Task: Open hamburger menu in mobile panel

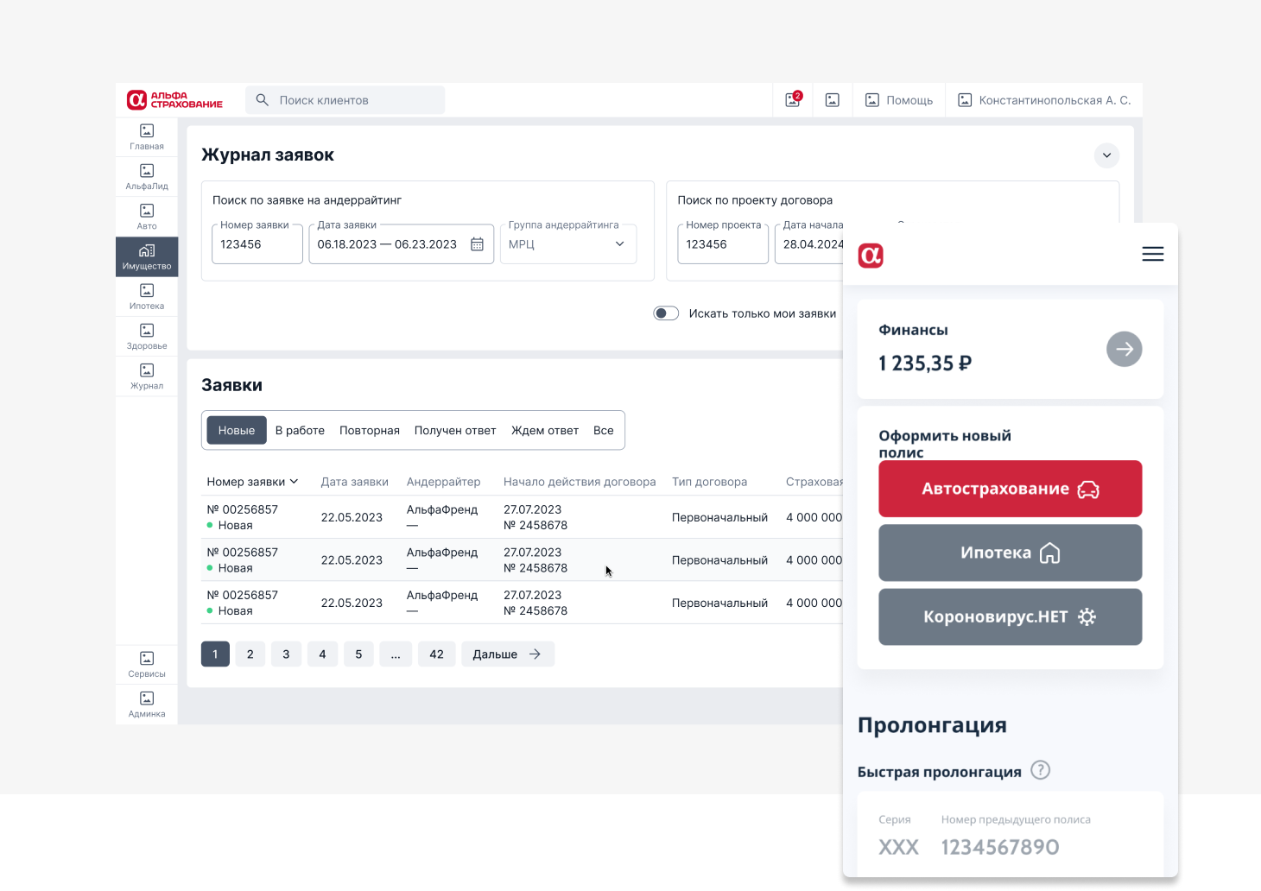Action: tap(1153, 254)
